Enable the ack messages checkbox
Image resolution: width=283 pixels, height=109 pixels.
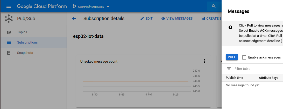pyautogui.click(x=244, y=57)
